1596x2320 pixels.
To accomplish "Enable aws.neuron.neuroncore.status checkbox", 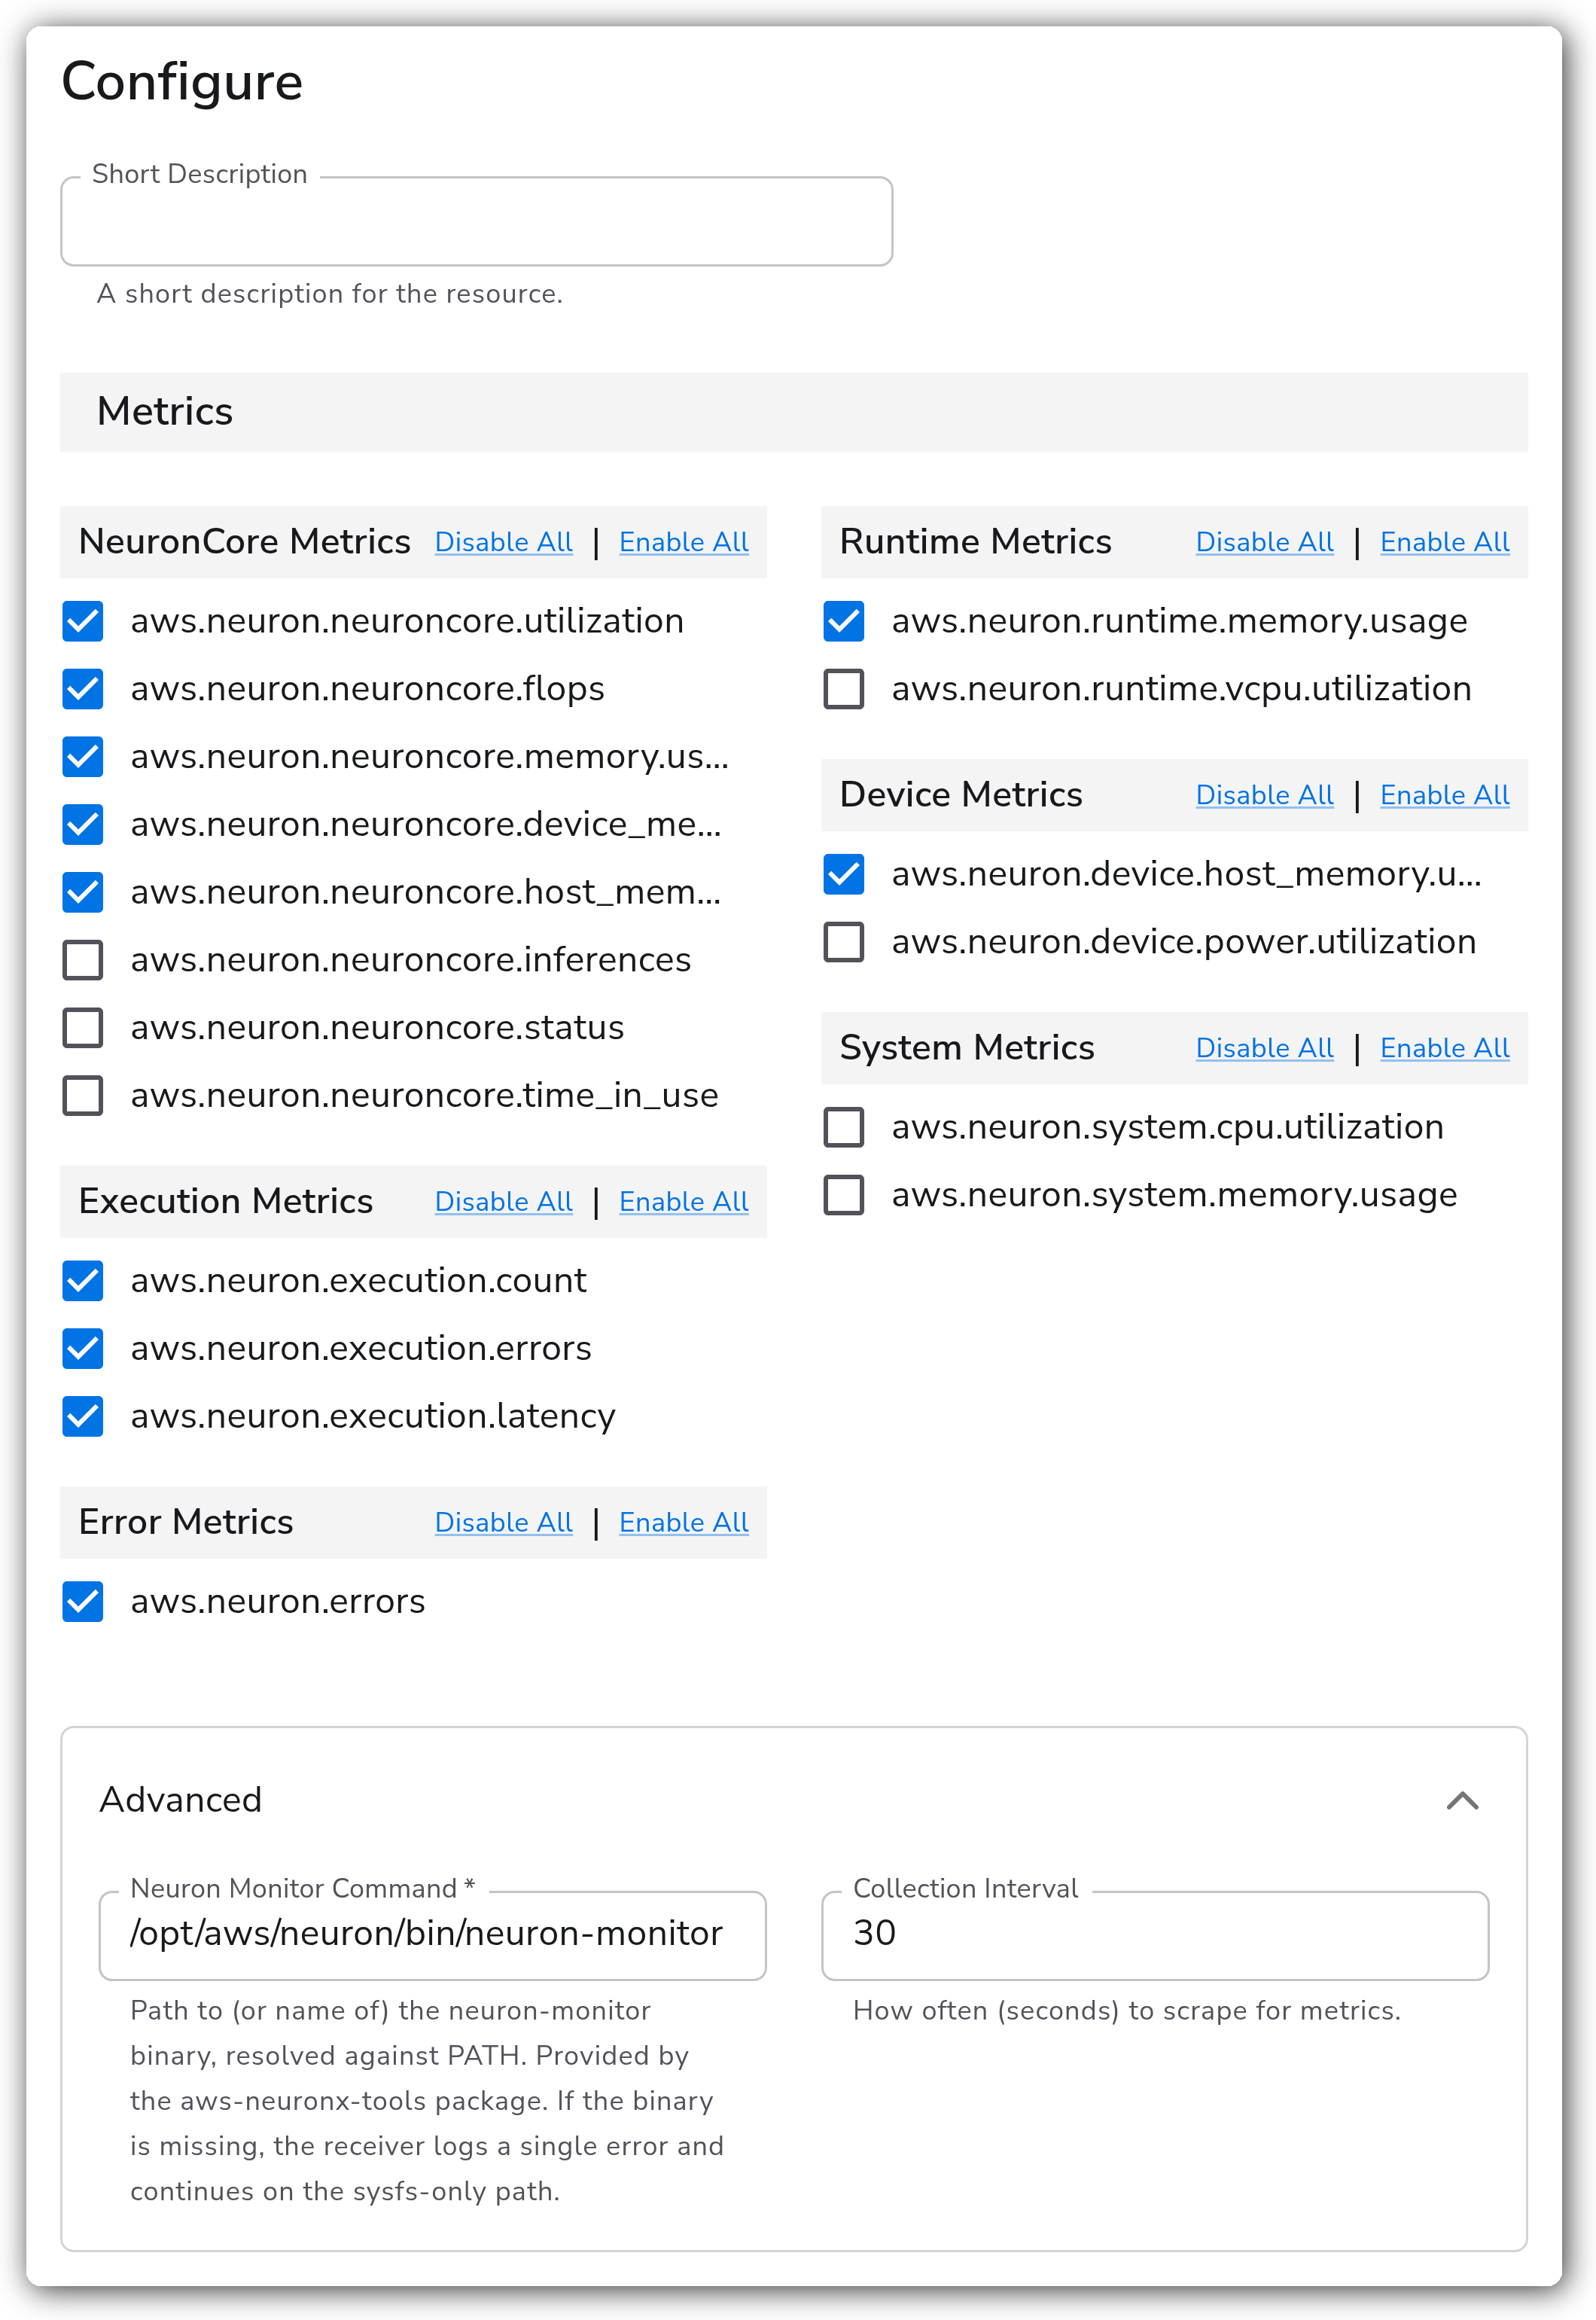I will pos(83,1028).
